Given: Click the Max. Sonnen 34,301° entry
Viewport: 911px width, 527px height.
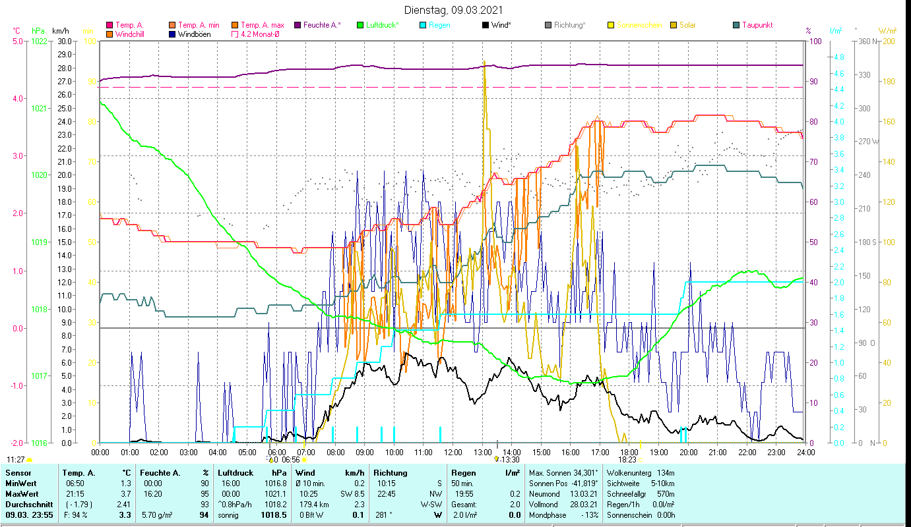Looking at the screenshot, I should click(563, 472).
